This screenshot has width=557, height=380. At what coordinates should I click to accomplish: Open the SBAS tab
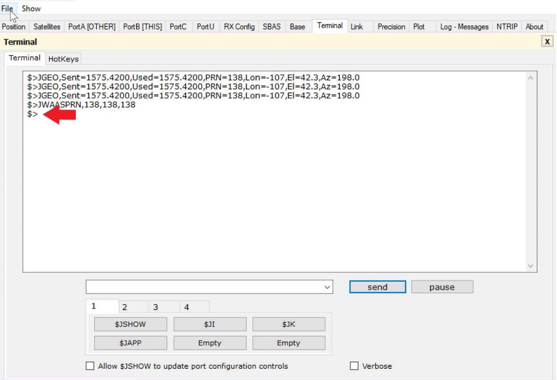coord(272,27)
